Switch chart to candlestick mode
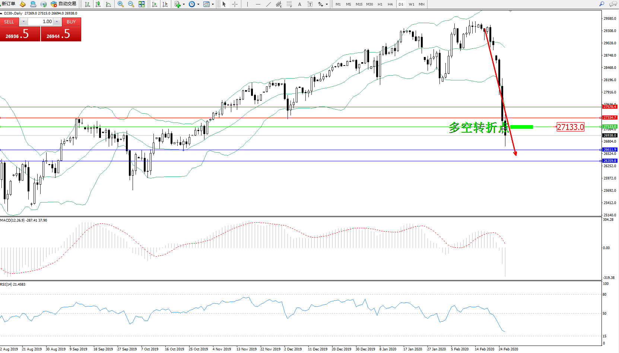The width and height of the screenshot is (619, 353). 98,4
